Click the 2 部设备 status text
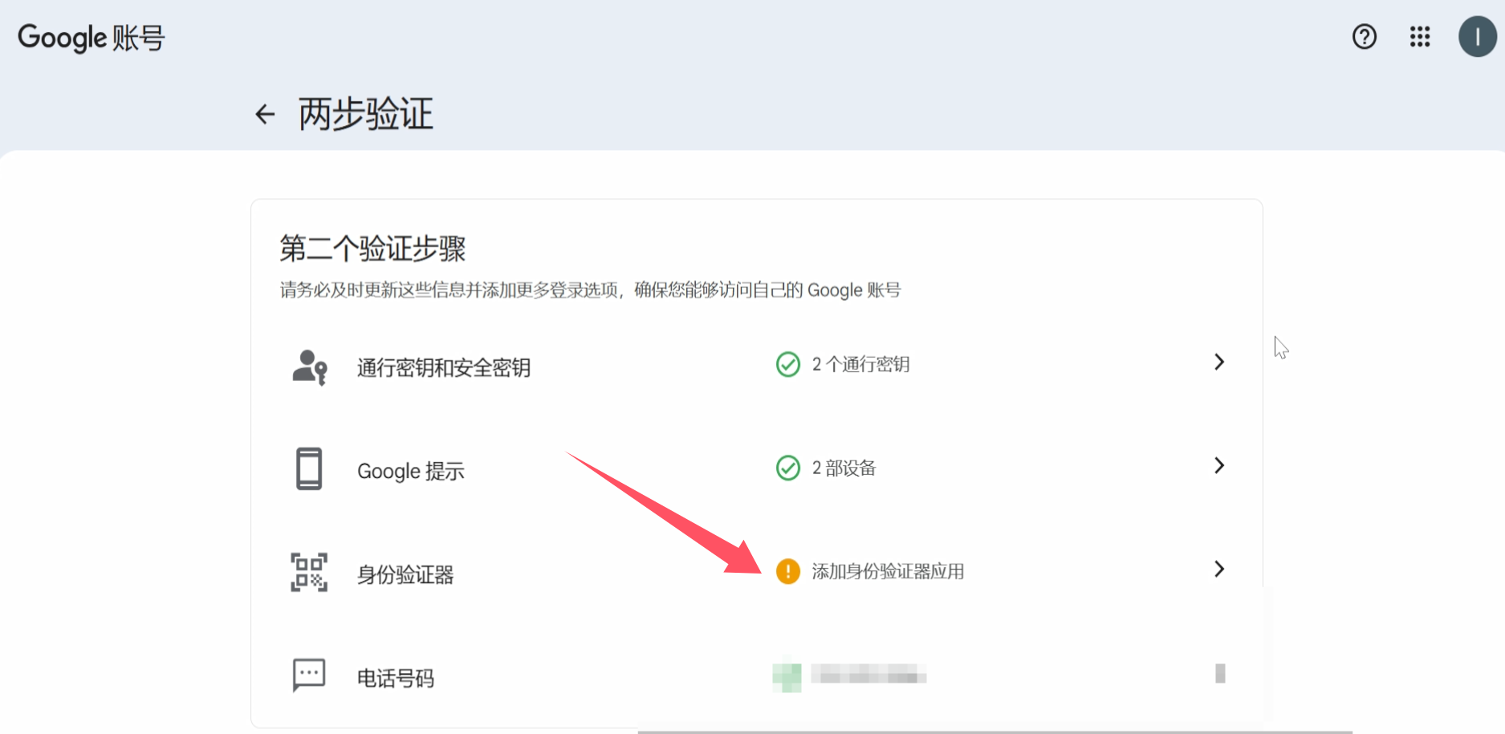 pyautogui.click(x=844, y=468)
